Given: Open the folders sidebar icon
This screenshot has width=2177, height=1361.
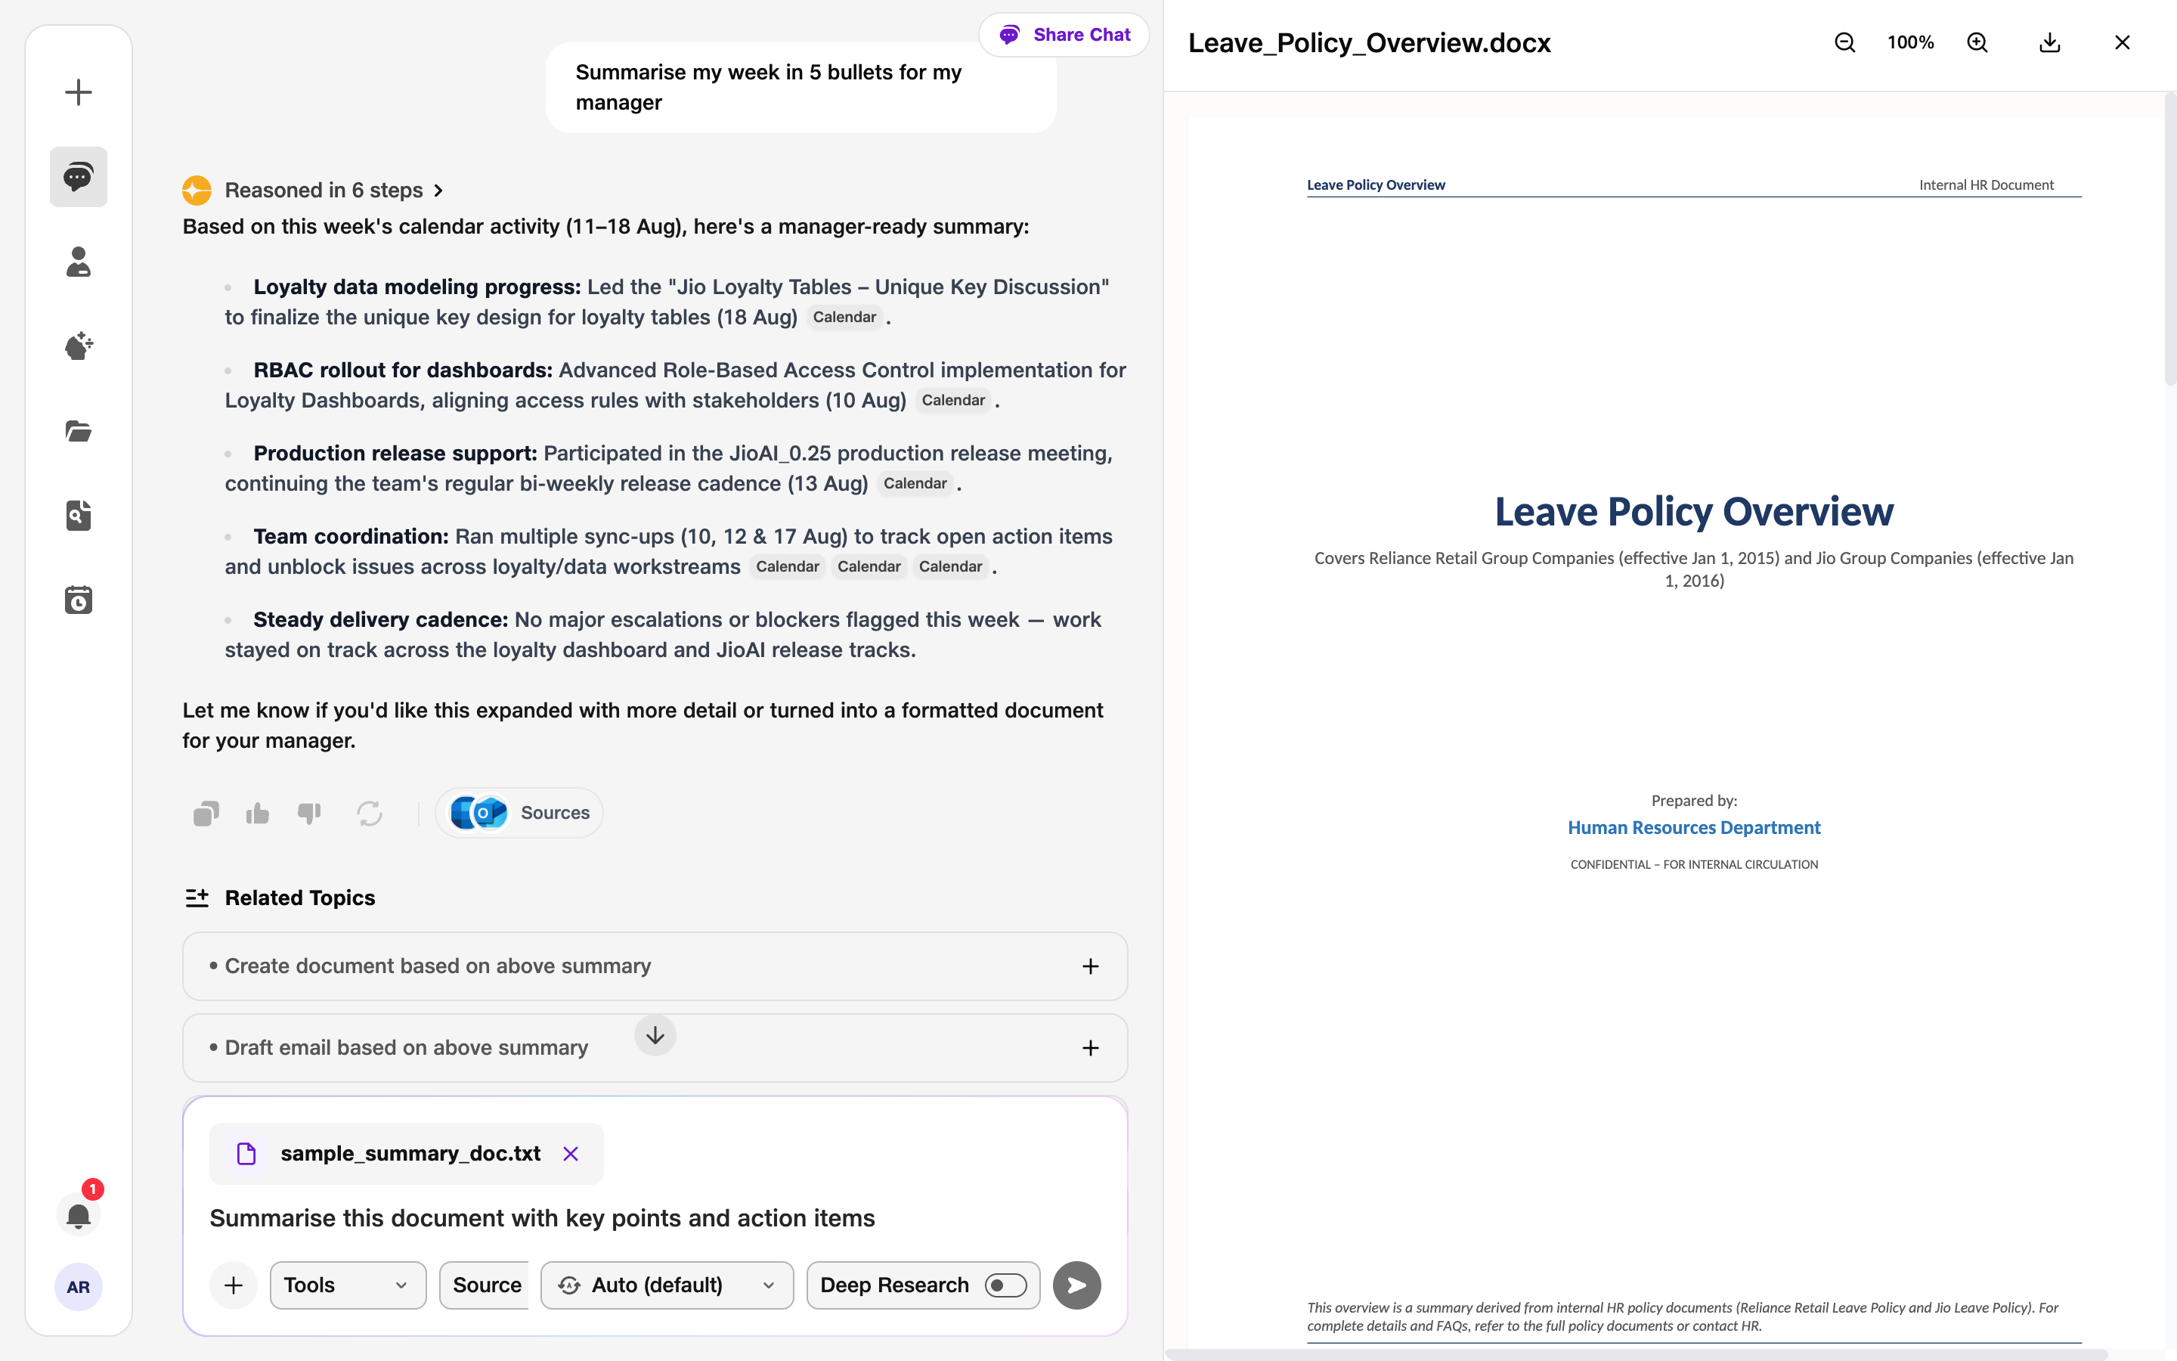Looking at the screenshot, I should coord(79,430).
